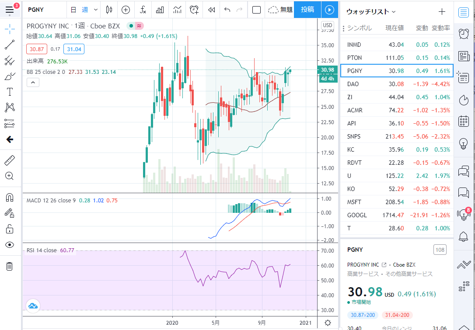Select the pitchfork drawing tool
This screenshot has width=475, height=330.
(10, 61)
